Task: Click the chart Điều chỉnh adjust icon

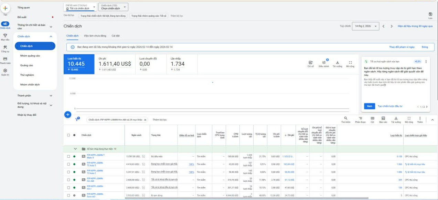Action: pyautogui.click(x=324, y=63)
